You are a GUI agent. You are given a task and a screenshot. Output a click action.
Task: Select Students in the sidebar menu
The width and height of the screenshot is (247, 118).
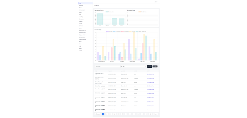tap(81, 21)
